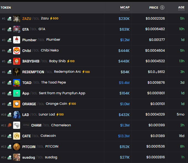Viewport: 188px width, 163px height.
Task: Click the TOAD frog token icon
Action: (x=17, y=83)
